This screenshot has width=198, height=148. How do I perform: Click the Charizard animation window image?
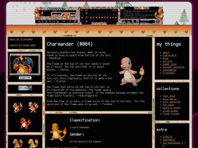25,64
